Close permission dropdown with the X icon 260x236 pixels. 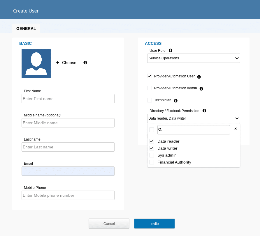click(236, 128)
